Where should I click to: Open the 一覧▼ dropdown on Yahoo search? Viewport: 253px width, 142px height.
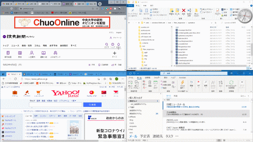(74, 101)
